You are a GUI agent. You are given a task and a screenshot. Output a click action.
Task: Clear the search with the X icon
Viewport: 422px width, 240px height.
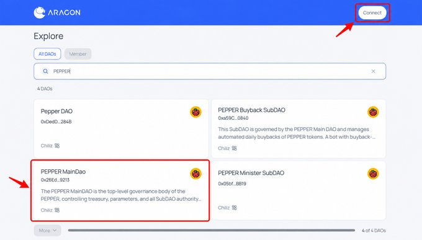click(x=374, y=71)
